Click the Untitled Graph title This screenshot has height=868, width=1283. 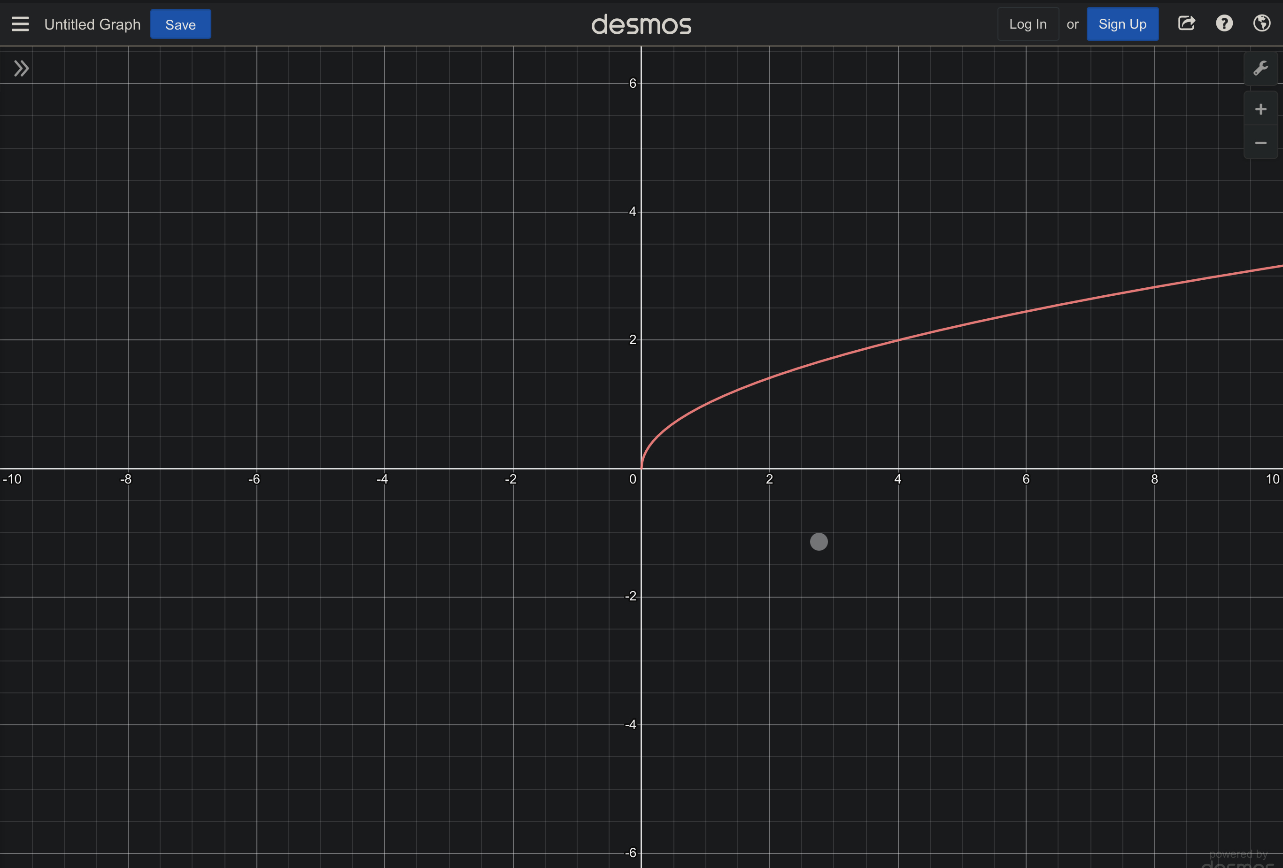pyautogui.click(x=92, y=24)
